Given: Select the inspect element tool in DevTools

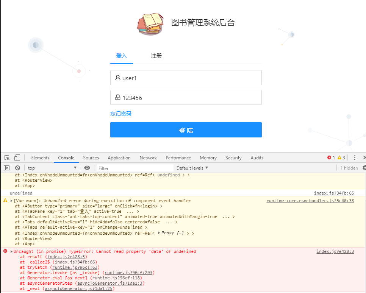Looking at the screenshot, I should click(6, 157).
